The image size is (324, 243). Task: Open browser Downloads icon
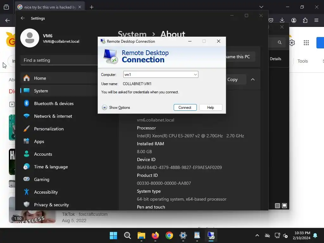(x=282, y=20)
